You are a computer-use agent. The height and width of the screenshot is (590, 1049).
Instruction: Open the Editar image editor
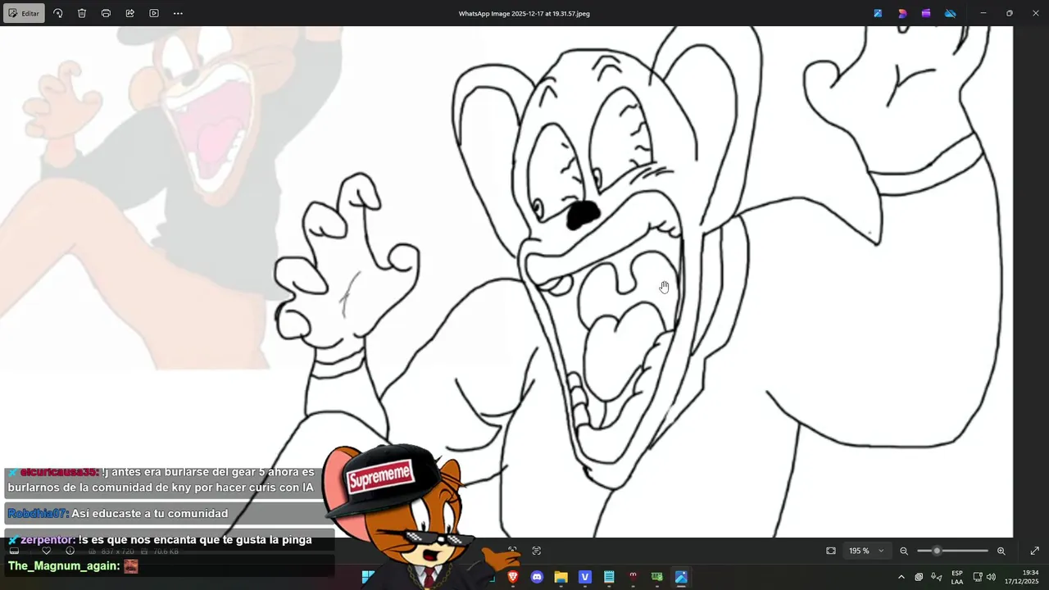pyautogui.click(x=24, y=13)
